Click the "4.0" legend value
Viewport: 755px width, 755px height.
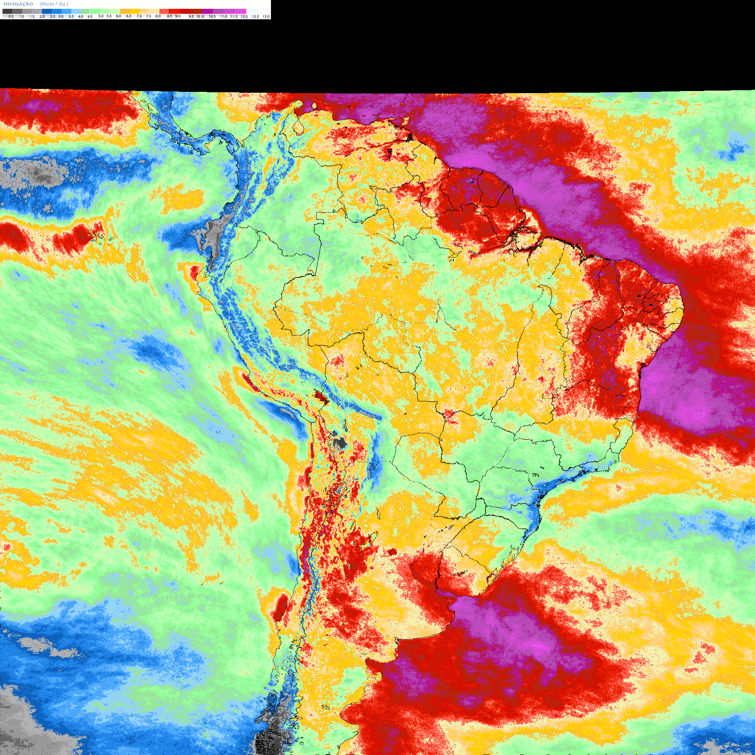tap(81, 16)
